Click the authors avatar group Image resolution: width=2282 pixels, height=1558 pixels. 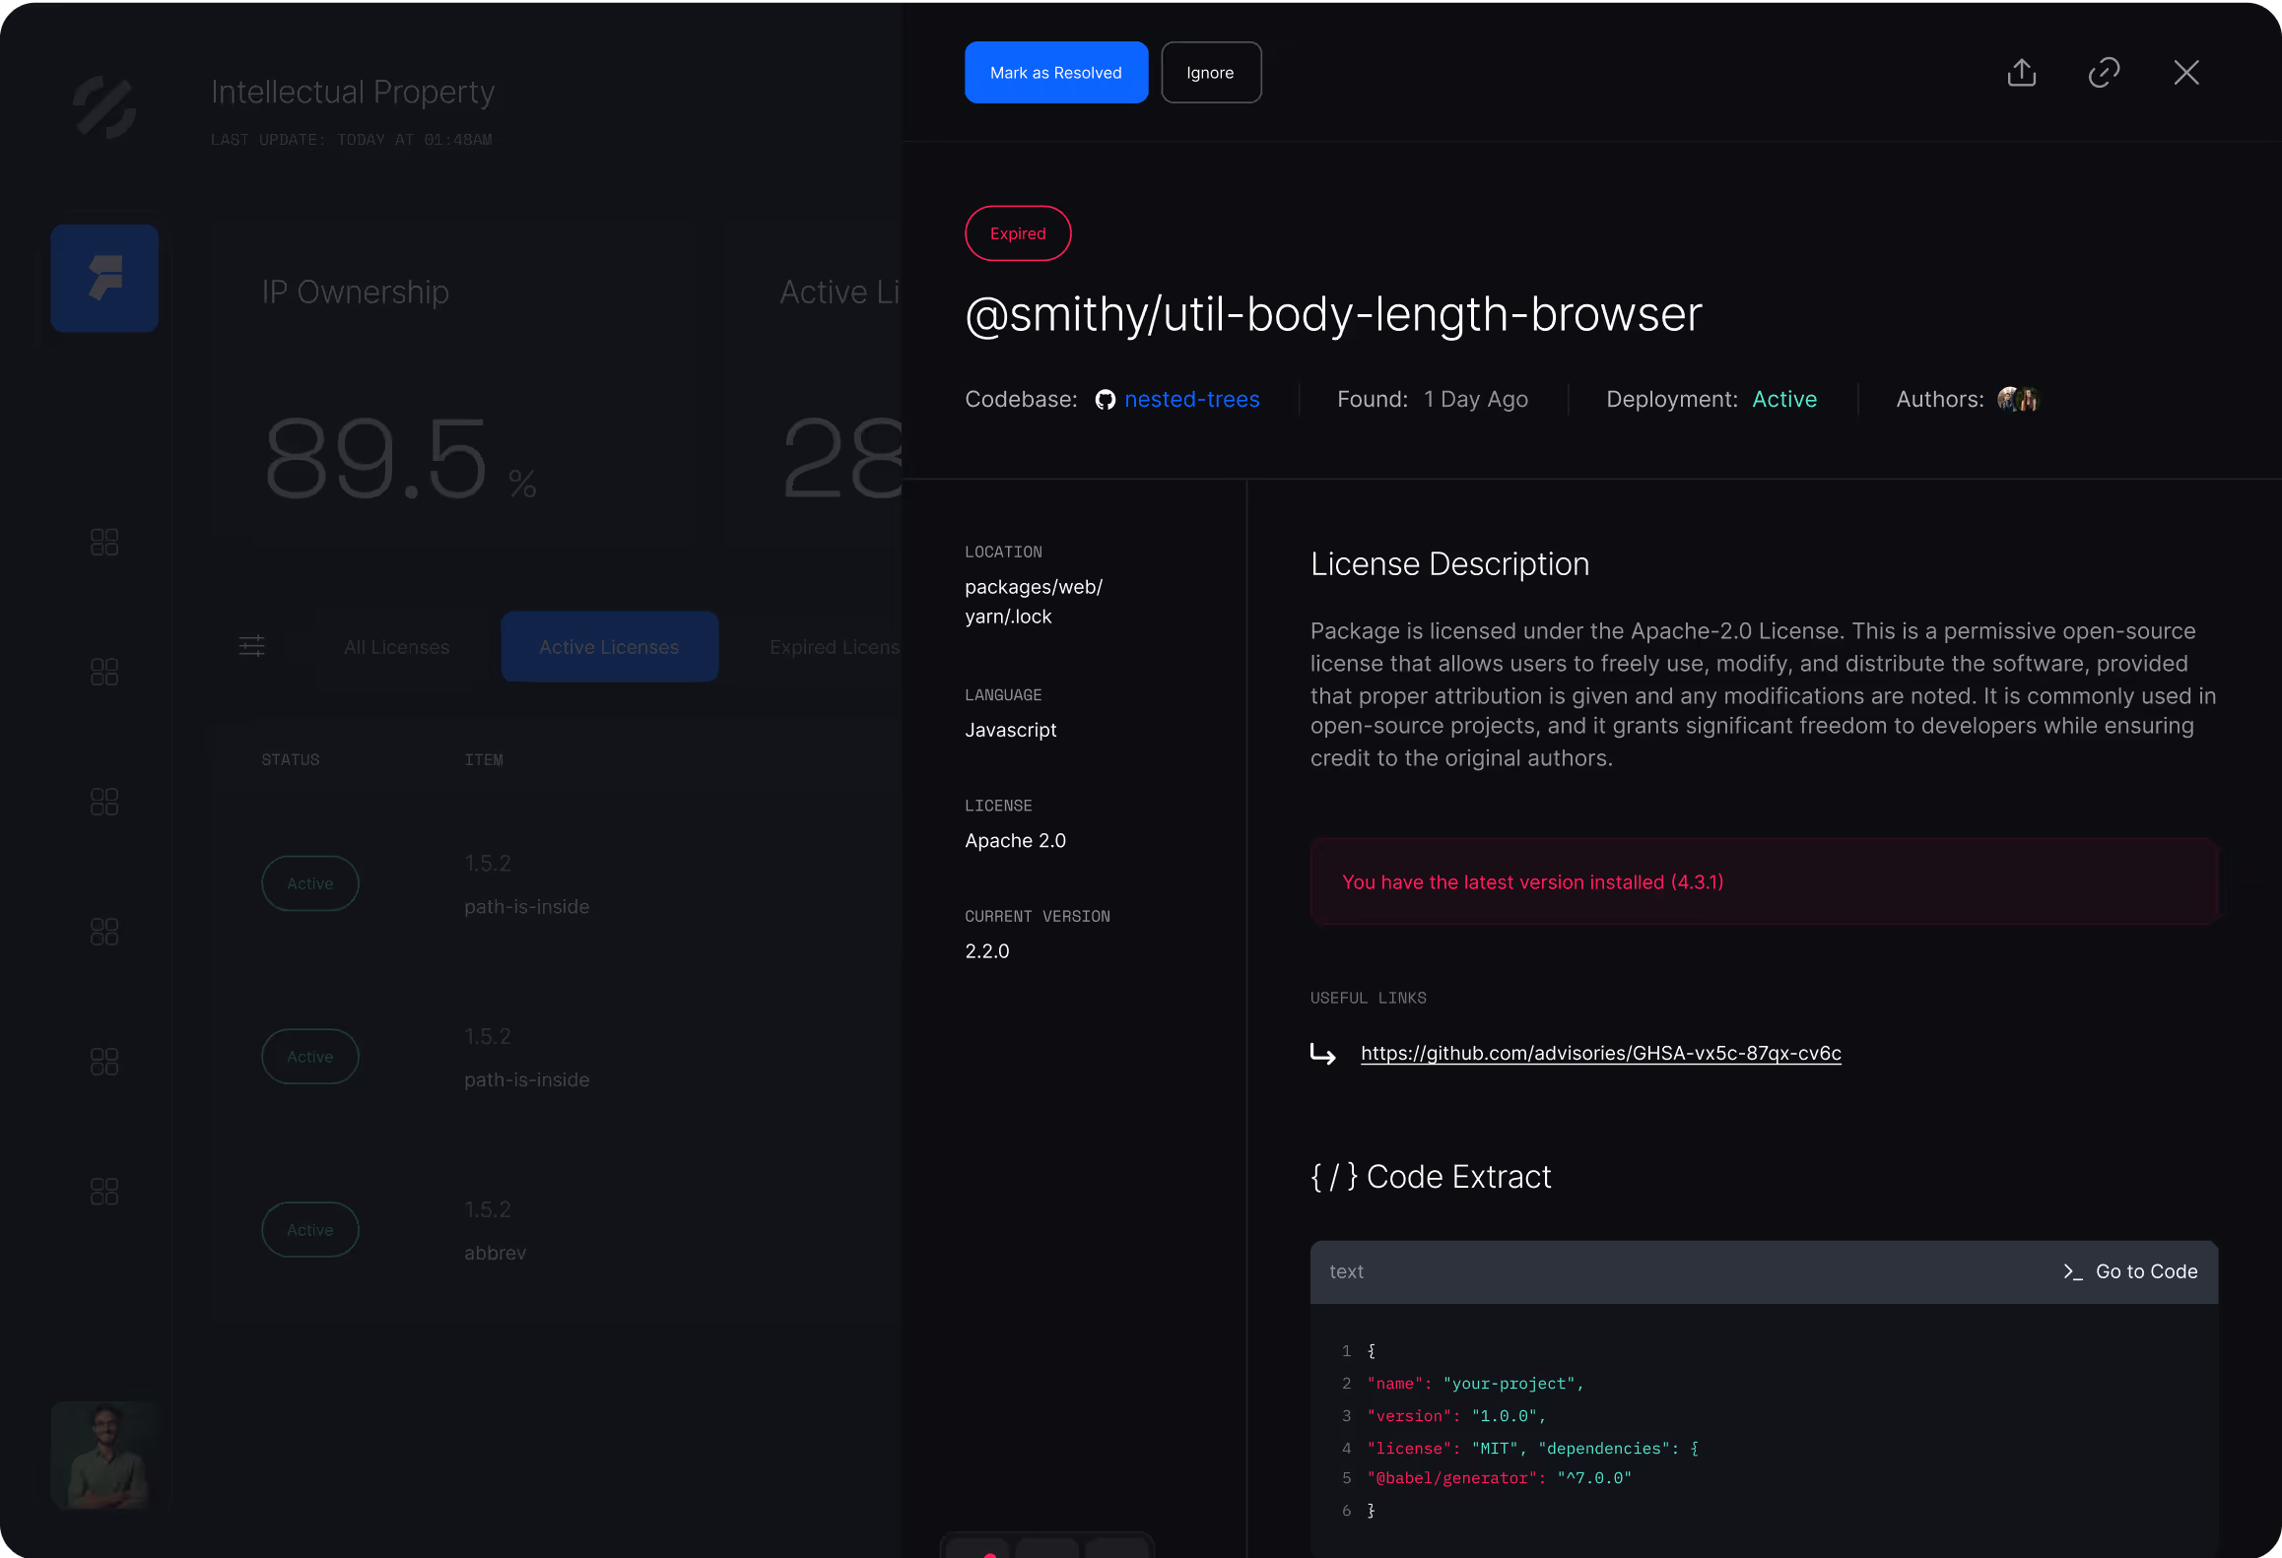[x=2016, y=400]
